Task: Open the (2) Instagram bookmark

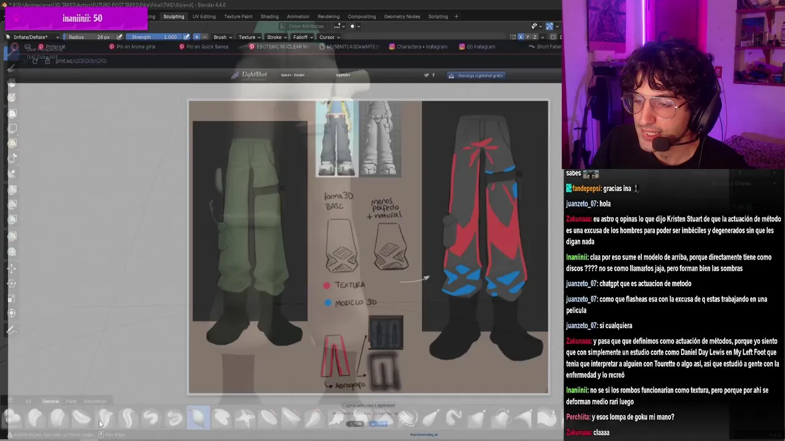Action: click(x=477, y=47)
